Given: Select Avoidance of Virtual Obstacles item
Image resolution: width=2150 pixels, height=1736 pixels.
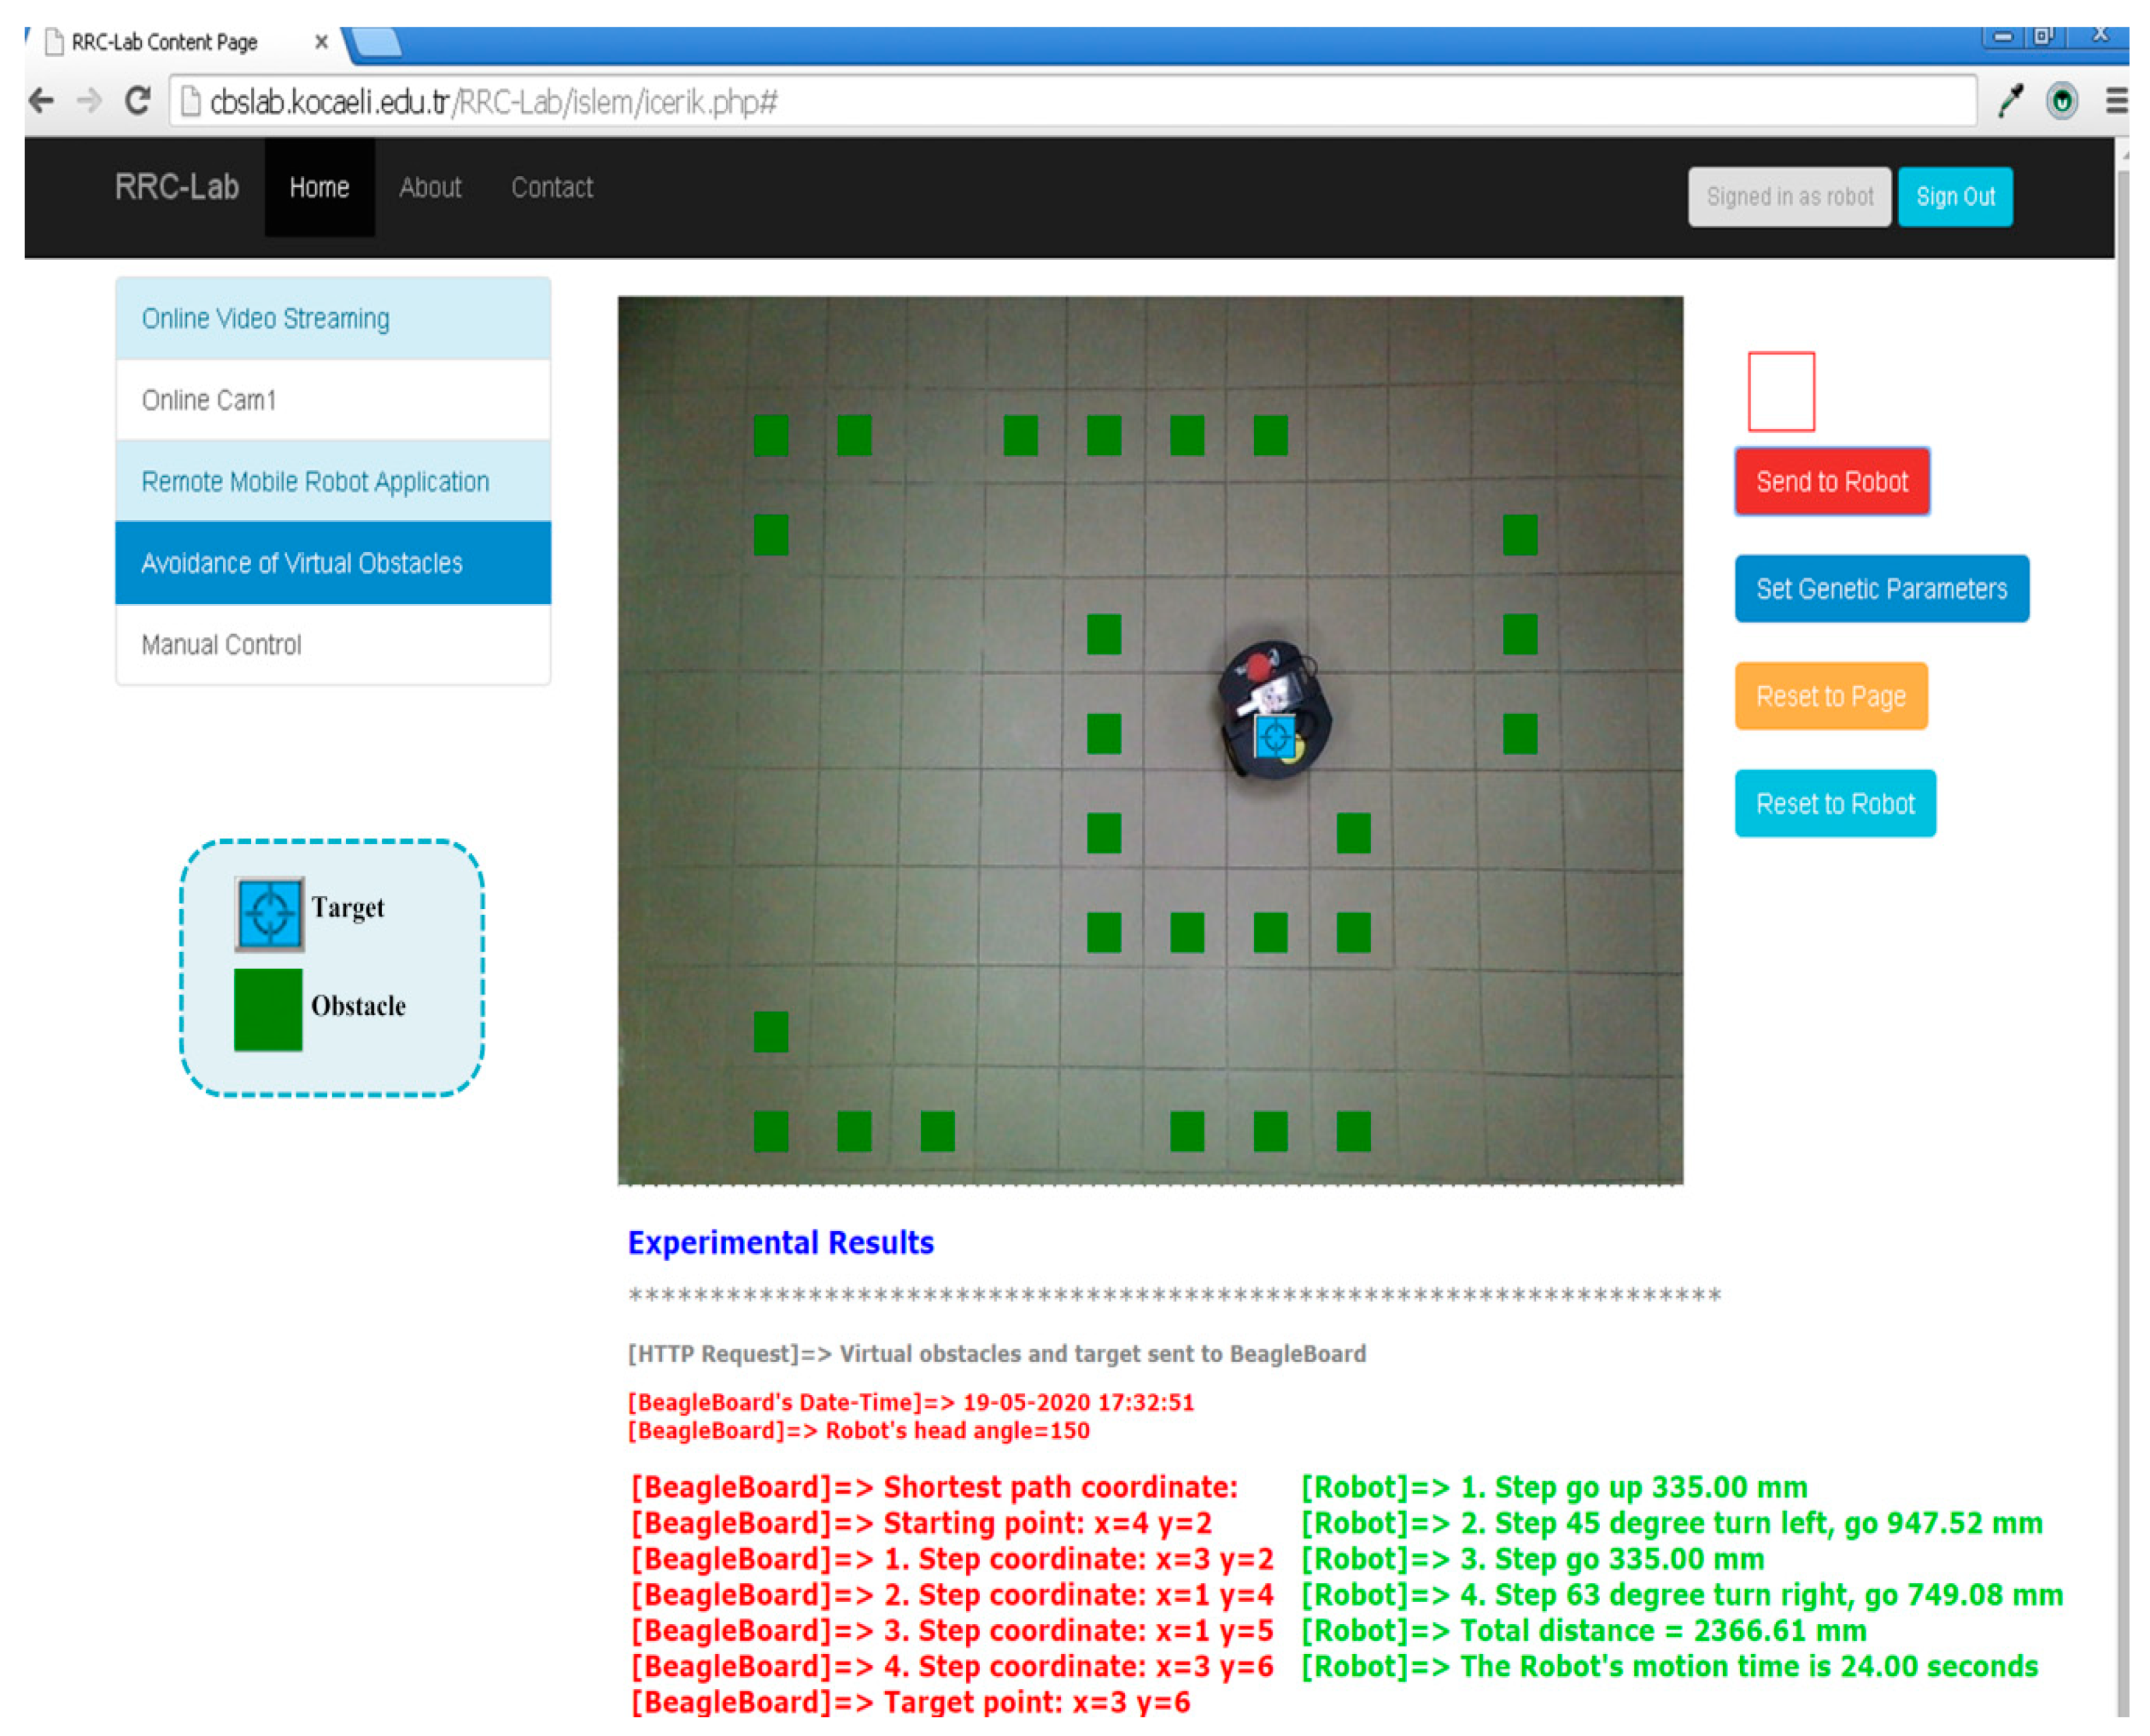Looking at the screenshot, I should pyautogui.click(x=333, y=563).
